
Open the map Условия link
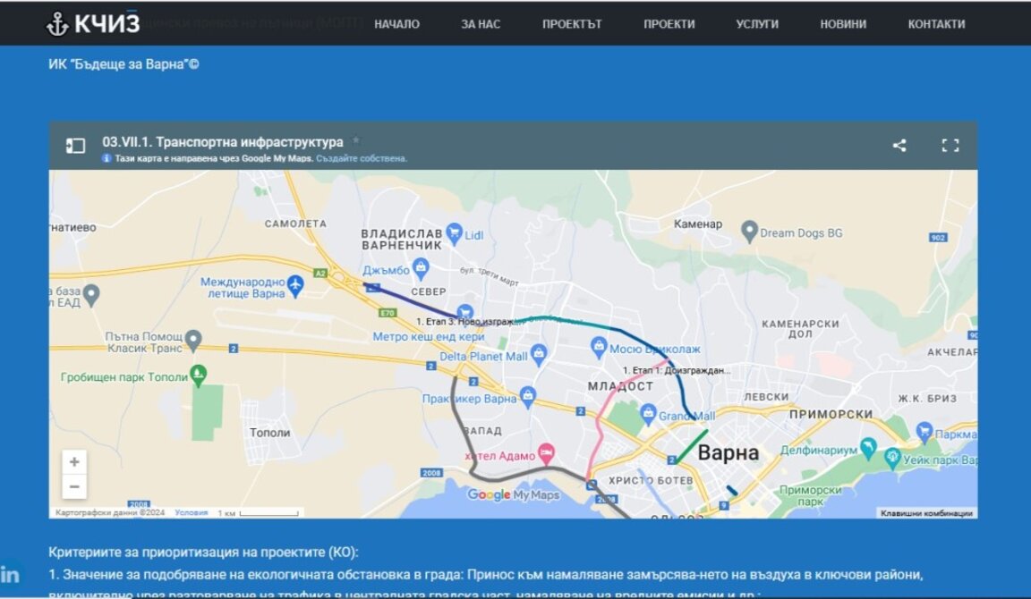click(x=191, y=513)
